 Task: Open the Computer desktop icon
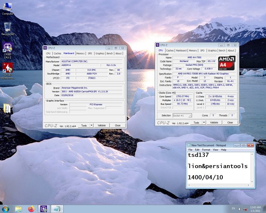(7, 7)
